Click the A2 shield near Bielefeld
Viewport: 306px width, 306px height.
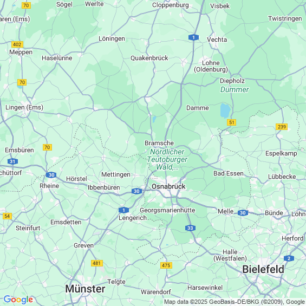click(289, 258)
